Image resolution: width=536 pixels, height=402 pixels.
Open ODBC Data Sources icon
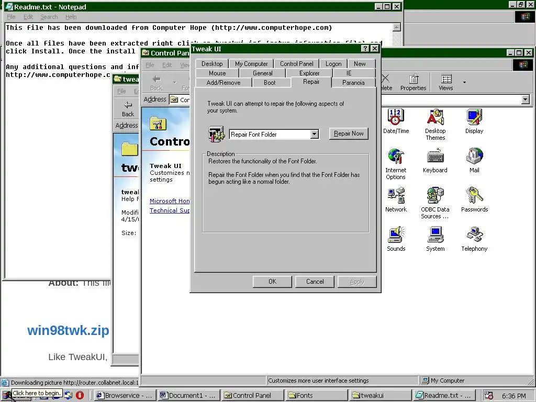(x=435, y=203)
